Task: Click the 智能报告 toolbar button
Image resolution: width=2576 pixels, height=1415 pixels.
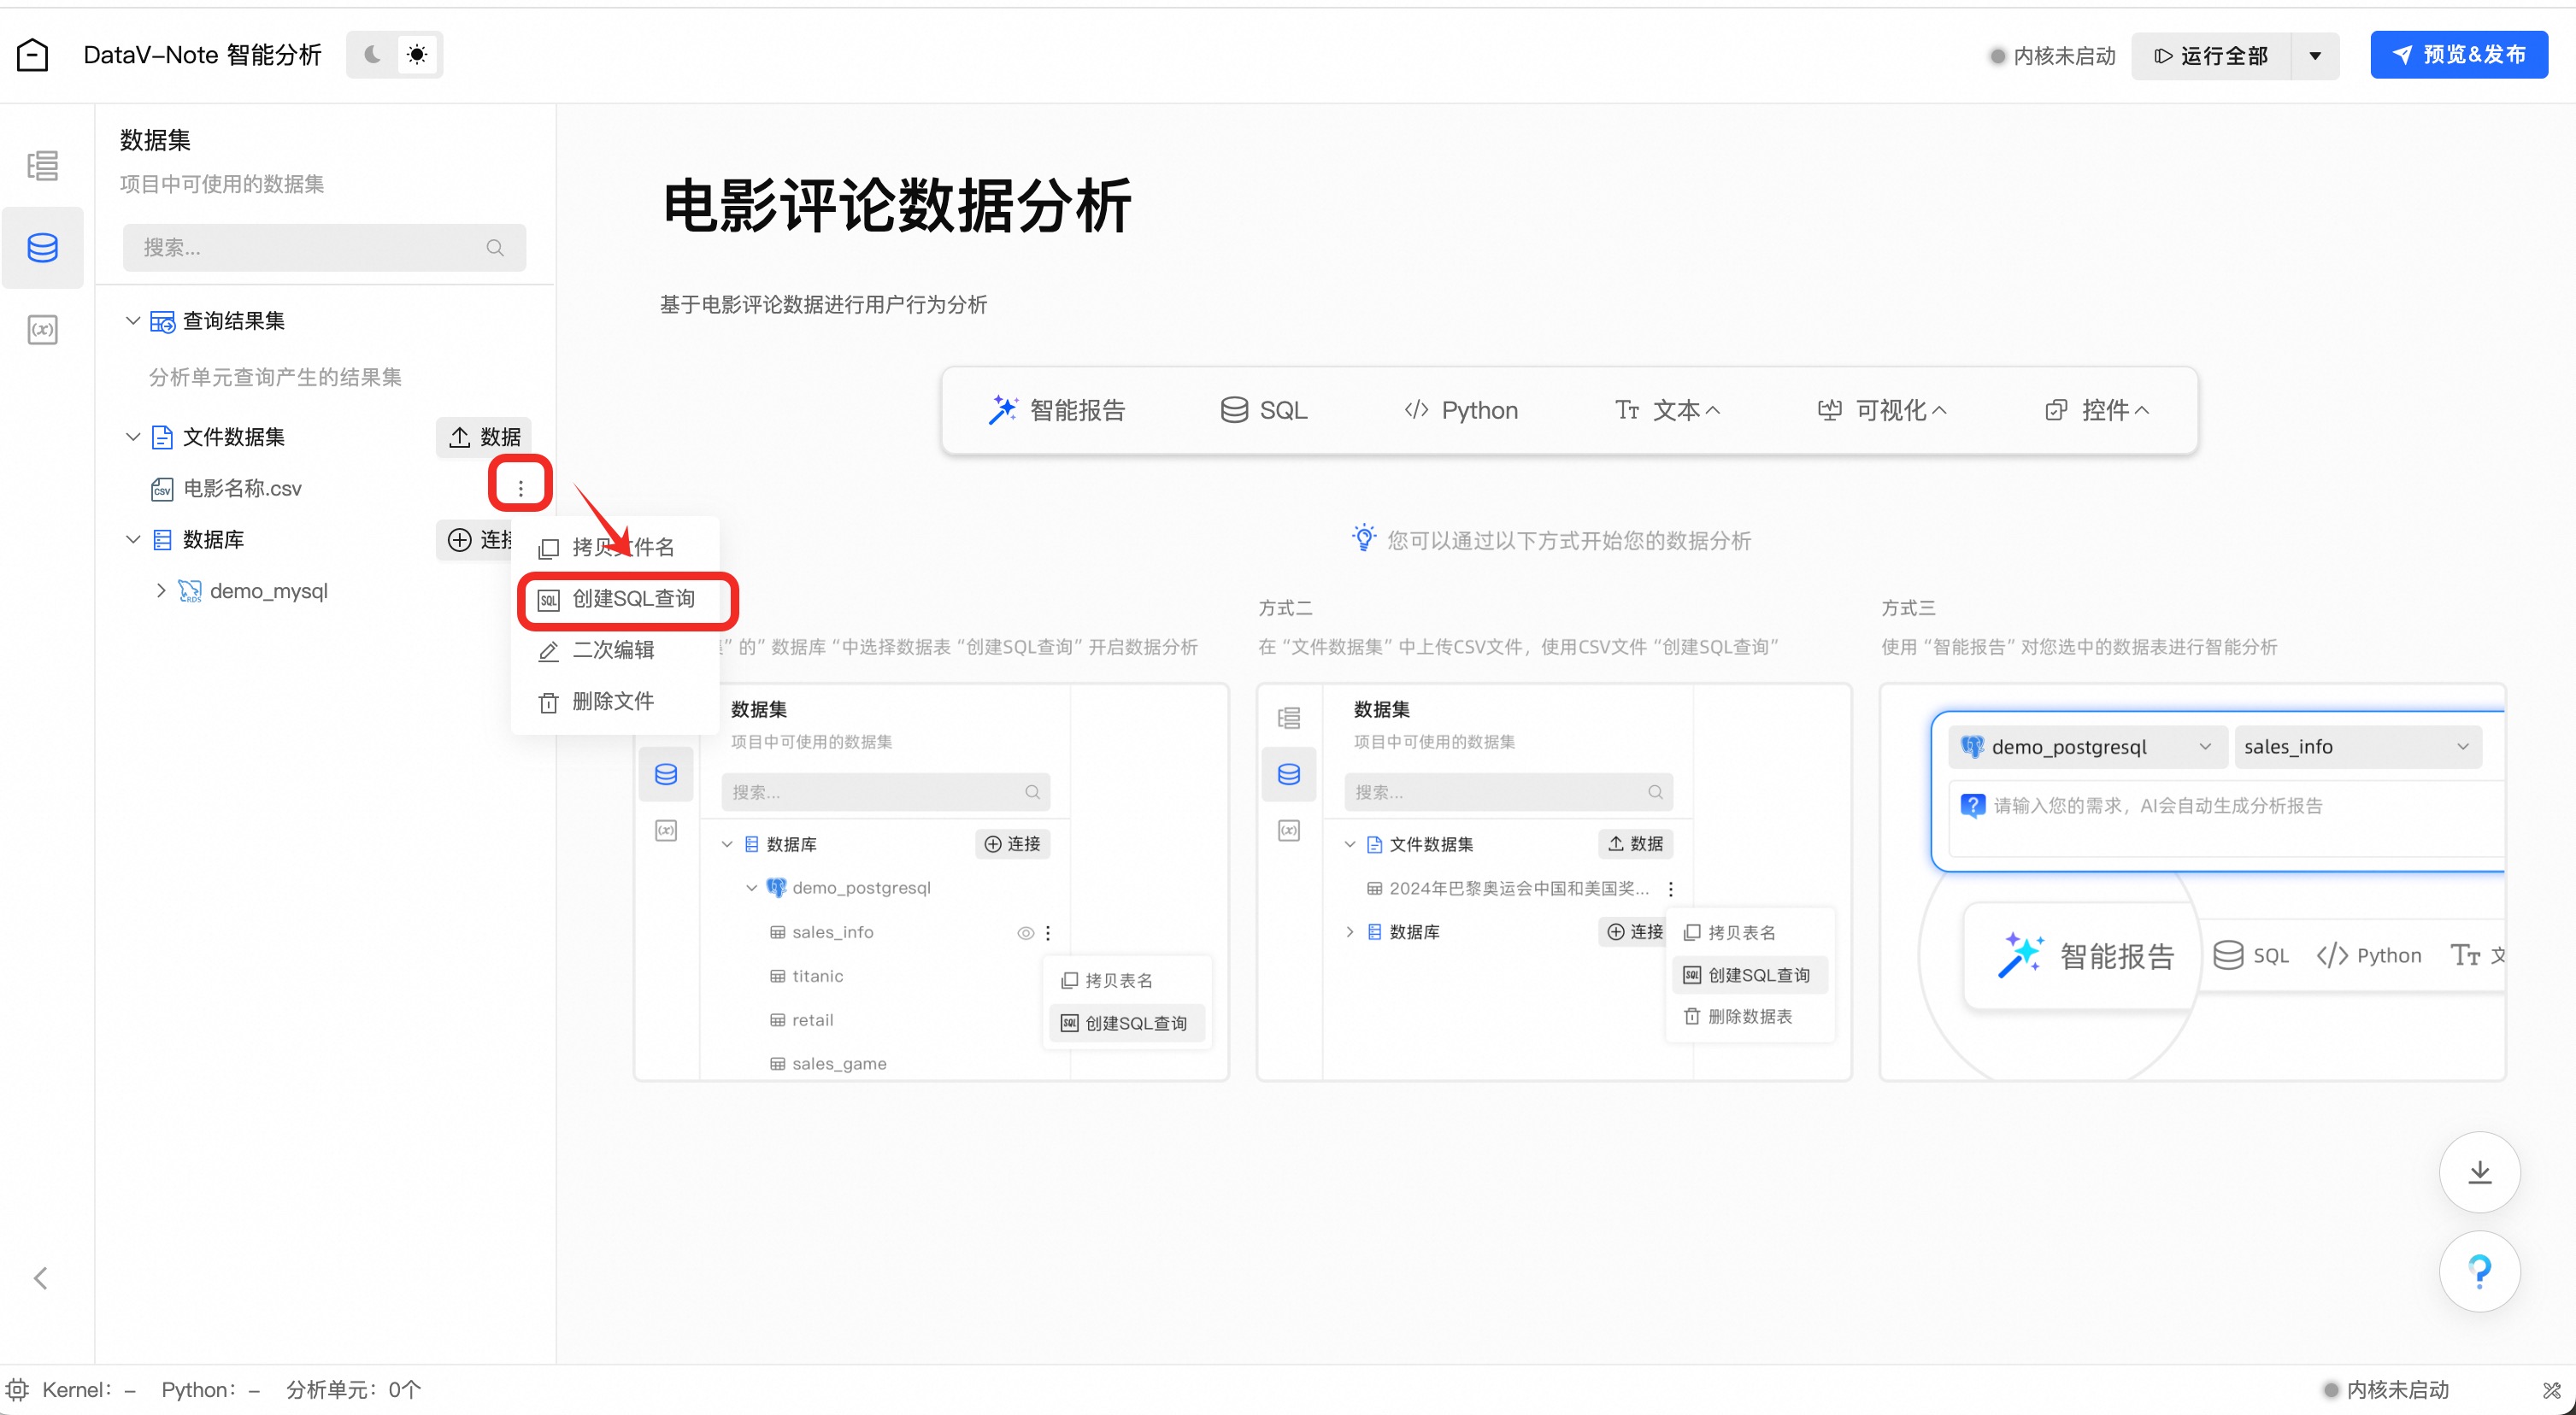Action: pyautogui.click(x=1058, y=410)
